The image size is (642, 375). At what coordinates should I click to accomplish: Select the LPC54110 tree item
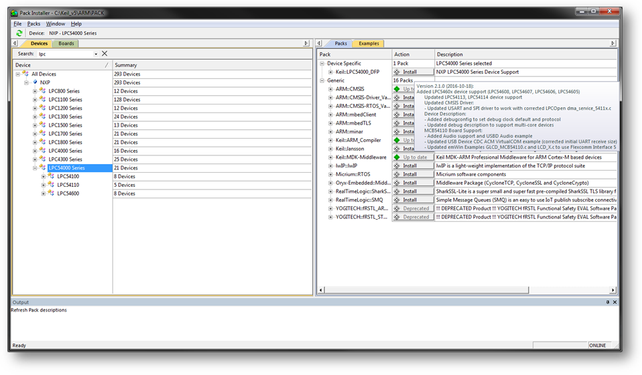coord(68,185)
